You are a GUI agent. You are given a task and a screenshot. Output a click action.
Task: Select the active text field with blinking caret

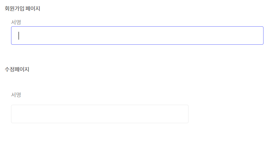coord(137,35)
